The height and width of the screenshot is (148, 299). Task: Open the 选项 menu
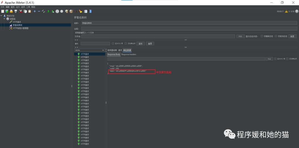click(23, 7)
